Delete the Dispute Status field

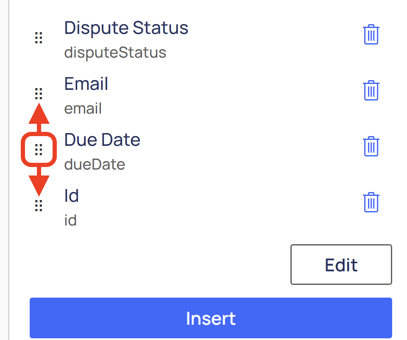pos(371,34)
